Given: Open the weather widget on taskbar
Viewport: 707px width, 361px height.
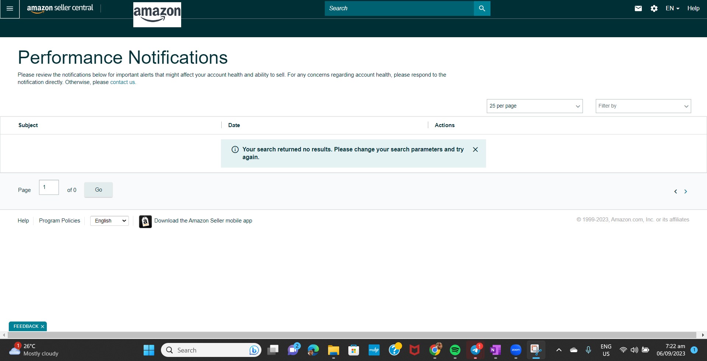Looking at the screenshot, I should pyautogui.click(x=34, y=350).
